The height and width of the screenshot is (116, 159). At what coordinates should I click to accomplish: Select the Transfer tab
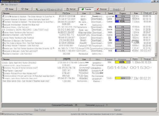click(x=86, y=9)
